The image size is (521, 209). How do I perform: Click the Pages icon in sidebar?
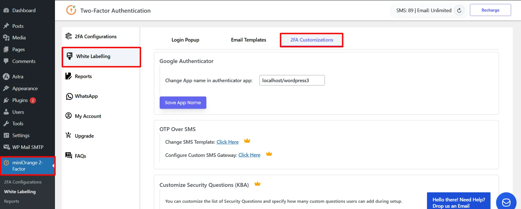[x=6, y=49]
